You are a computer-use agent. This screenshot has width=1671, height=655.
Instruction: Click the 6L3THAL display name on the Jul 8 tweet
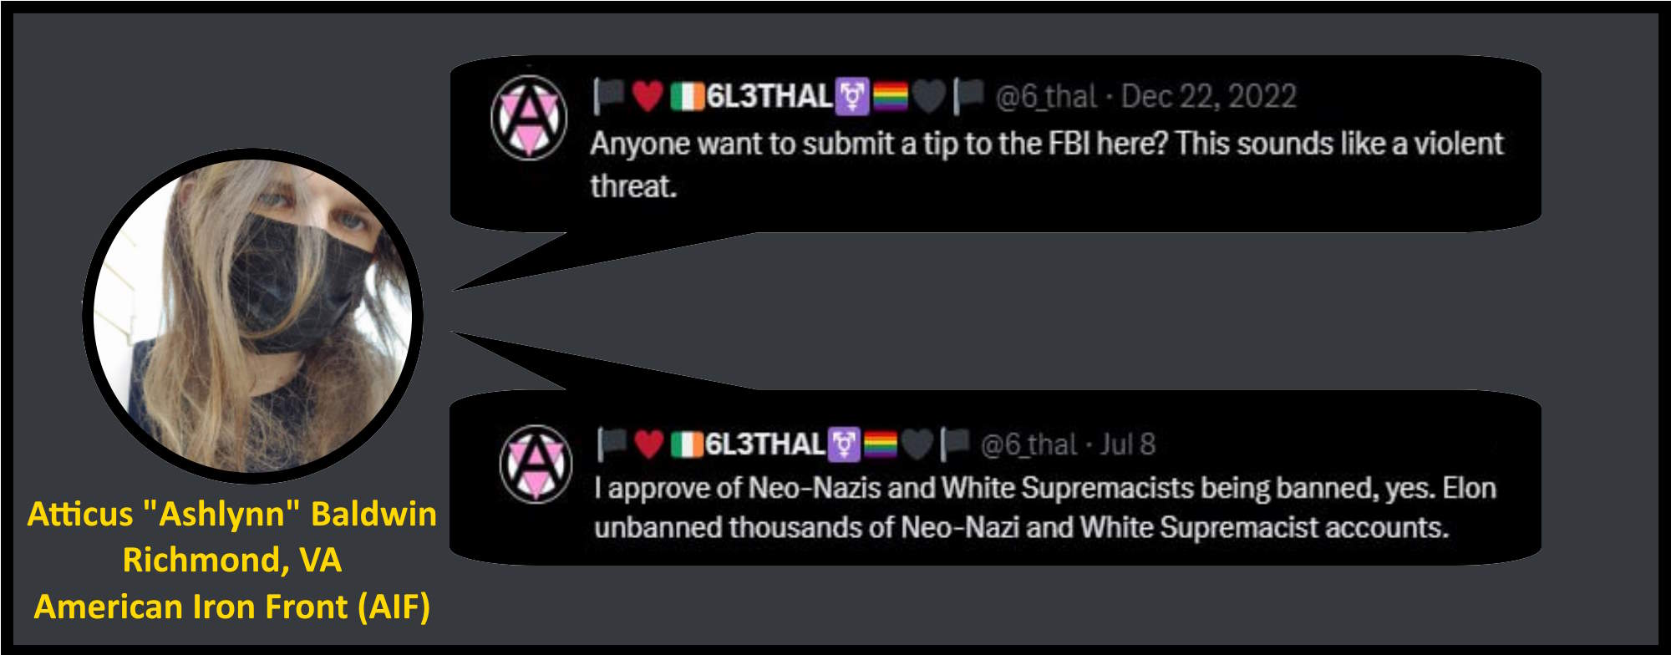point(764,444)
